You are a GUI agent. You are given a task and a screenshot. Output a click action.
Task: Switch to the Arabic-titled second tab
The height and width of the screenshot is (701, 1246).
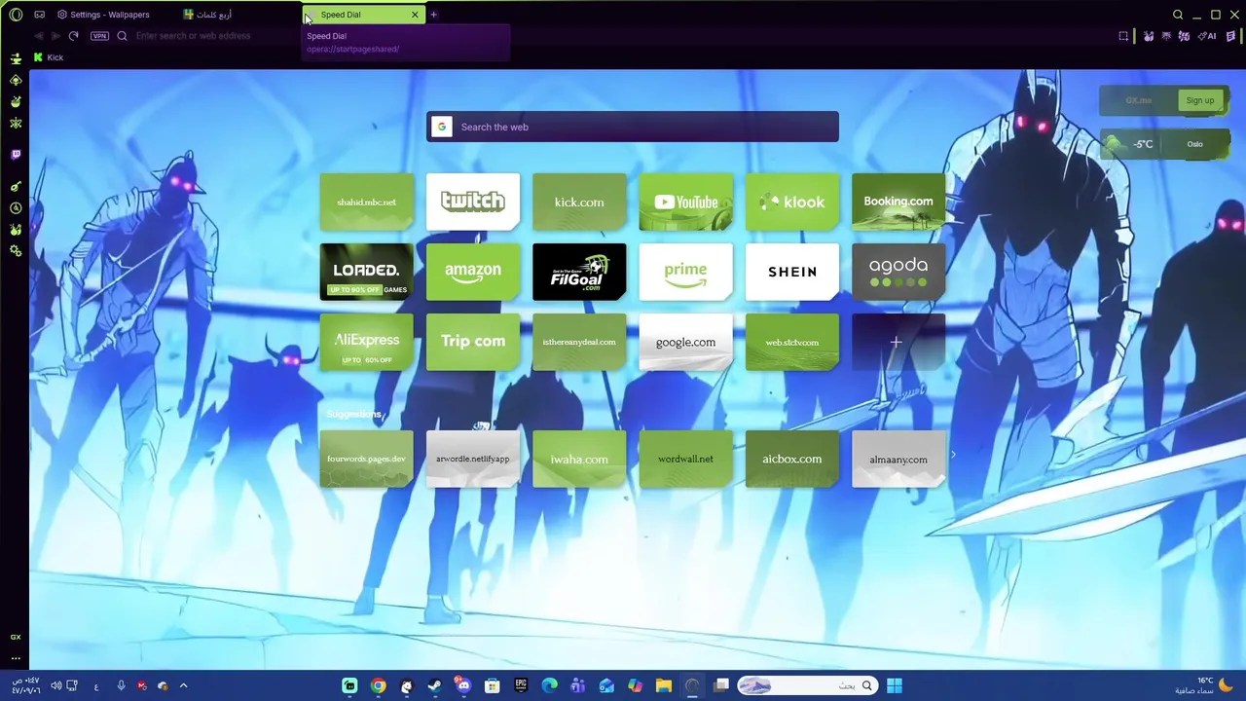click(207, 15)
